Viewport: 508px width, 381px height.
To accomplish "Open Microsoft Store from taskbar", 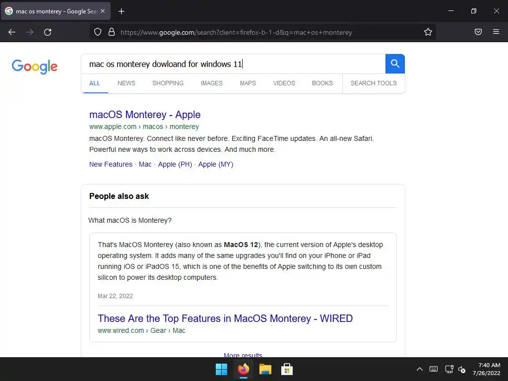I will pos(287,369).
